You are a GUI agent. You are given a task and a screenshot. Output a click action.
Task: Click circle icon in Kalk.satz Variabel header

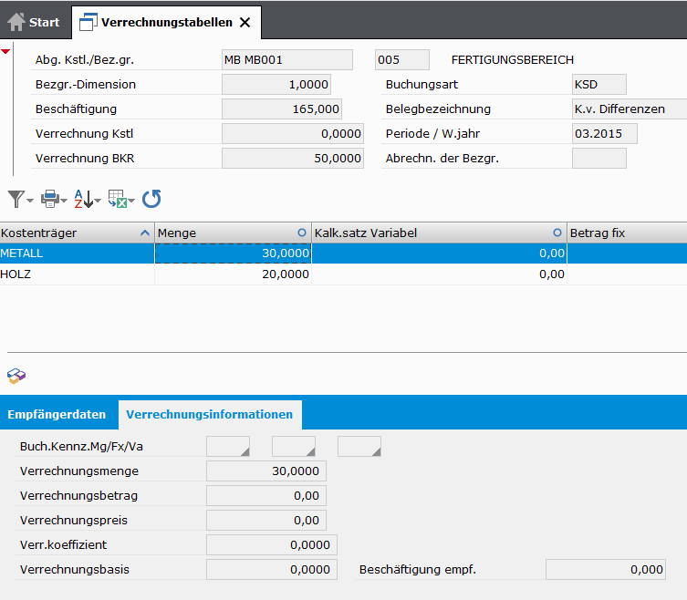(557, 233)
